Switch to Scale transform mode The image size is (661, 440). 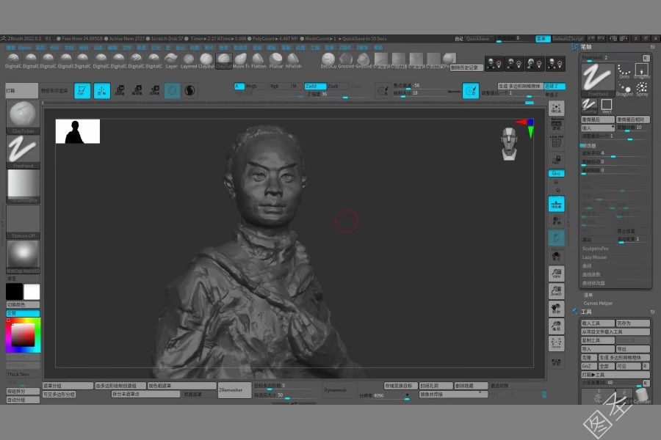137,90
